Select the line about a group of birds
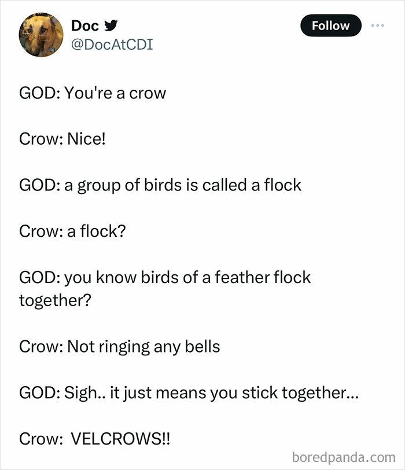 pyautogui.click(x=160, y=185)
